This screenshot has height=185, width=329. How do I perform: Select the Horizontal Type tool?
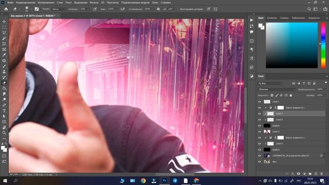pyautogui.click(x=4, y=110)
